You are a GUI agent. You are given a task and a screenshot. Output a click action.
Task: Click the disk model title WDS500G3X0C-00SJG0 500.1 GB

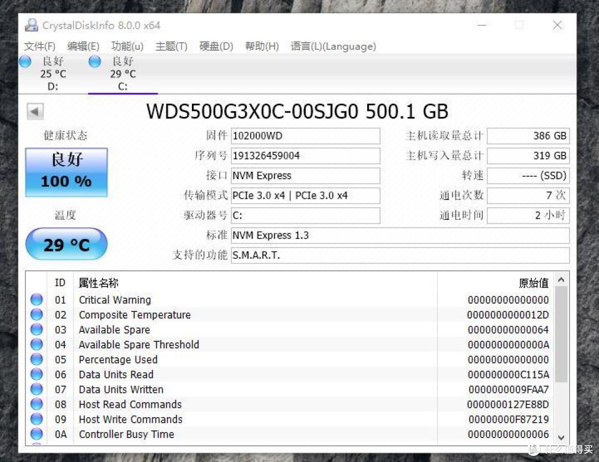297,111
